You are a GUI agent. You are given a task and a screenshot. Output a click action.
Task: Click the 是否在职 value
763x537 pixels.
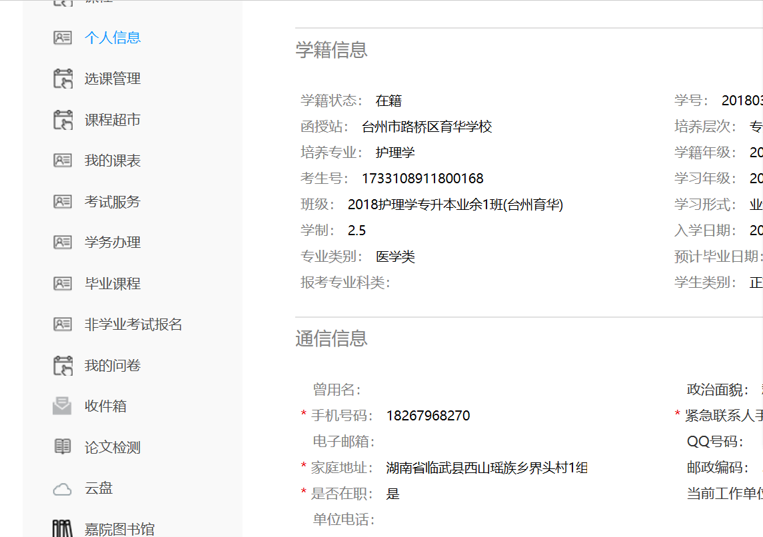(392, 494)
